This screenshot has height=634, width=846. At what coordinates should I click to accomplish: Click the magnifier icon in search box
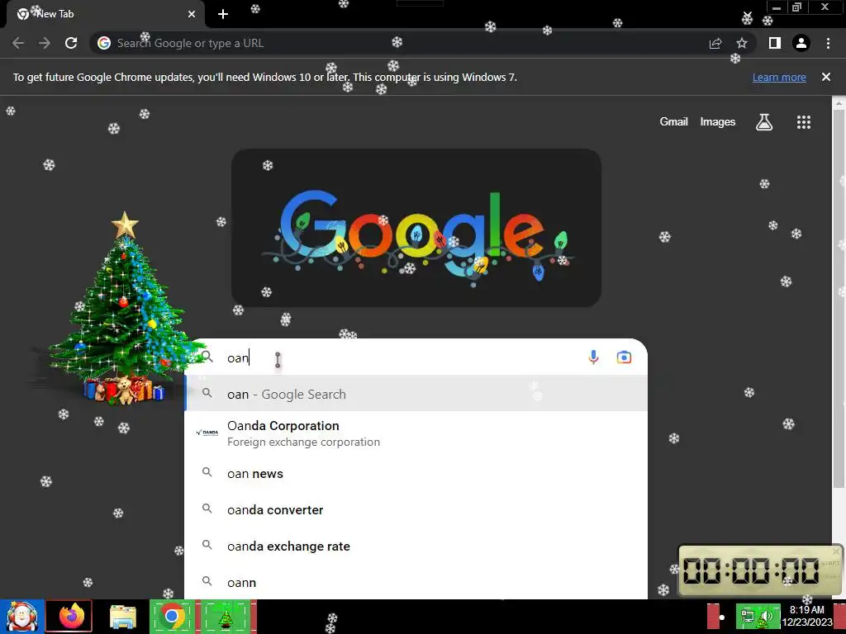[x=207, y=357]
